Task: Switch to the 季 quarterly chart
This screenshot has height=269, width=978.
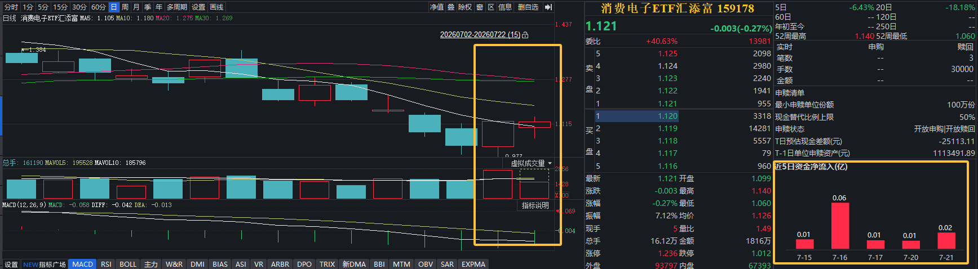Action: [x=148, y=7]
